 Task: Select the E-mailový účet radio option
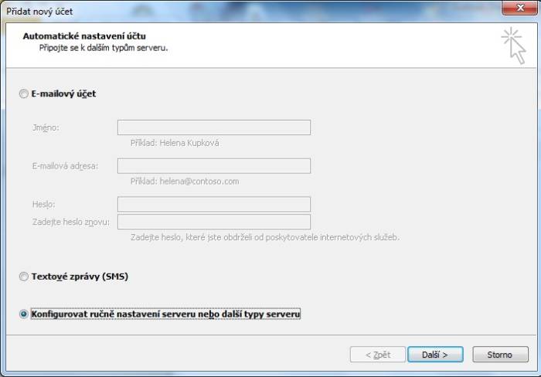[24, 93]
